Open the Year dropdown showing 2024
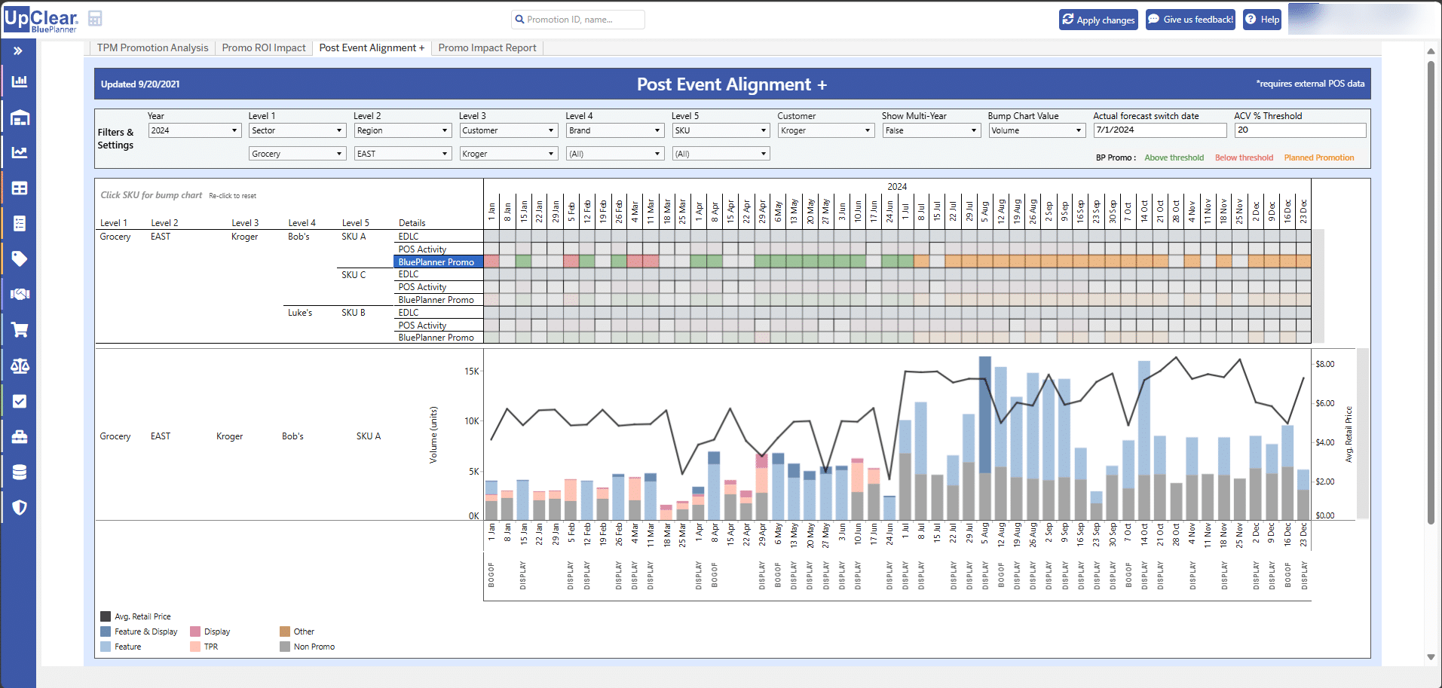The width and height of the screenshot is (1442, 688). tap(194, 130)
